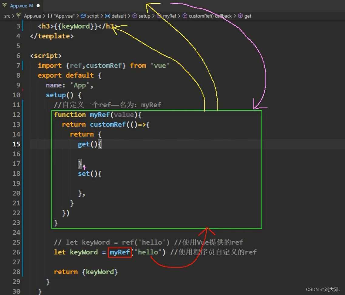Click the set() method on line 18
Viewport: 345px width, 295px height.
coord(88,174)
